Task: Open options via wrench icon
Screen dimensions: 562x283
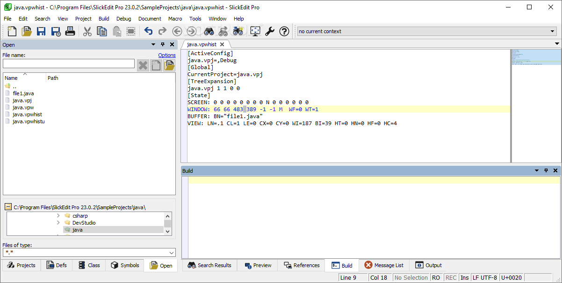Action: coord(270,31)
